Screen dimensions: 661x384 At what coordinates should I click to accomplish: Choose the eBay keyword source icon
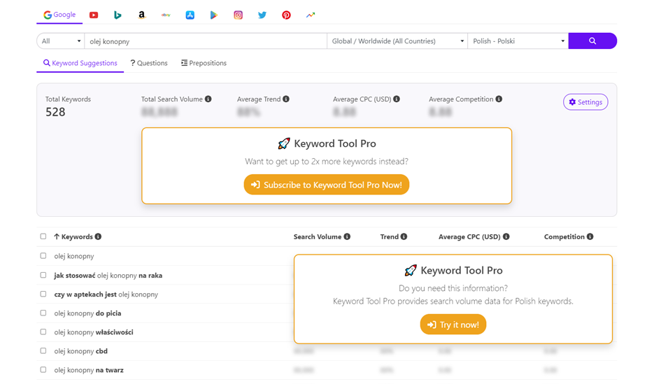(x=166, y=15)
